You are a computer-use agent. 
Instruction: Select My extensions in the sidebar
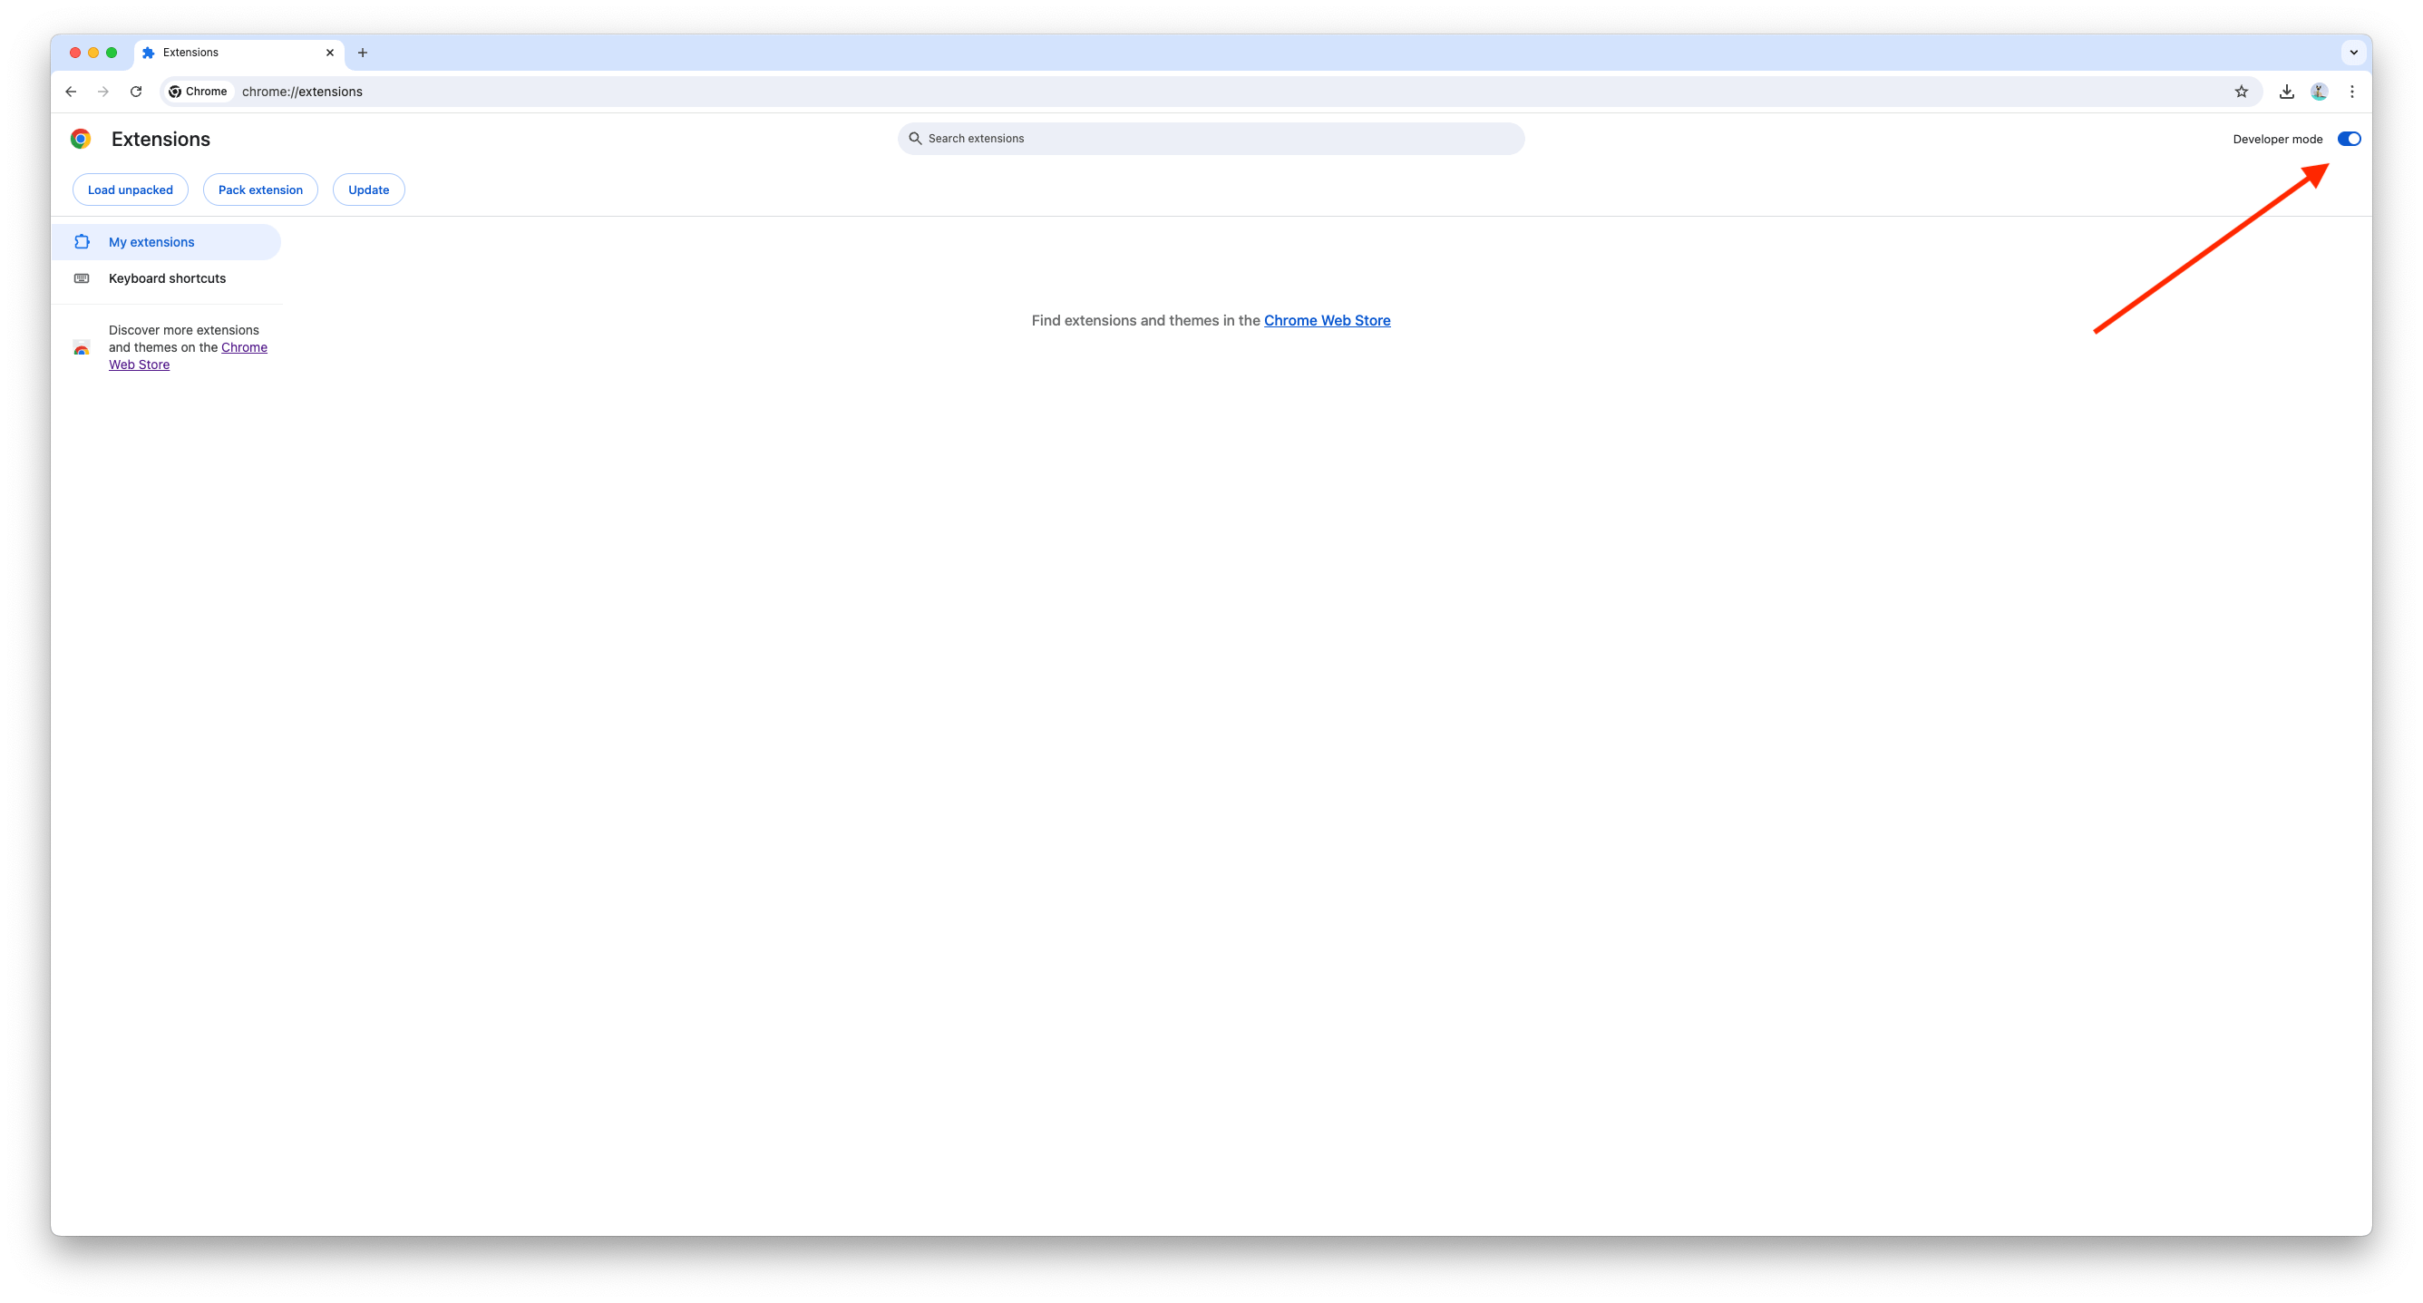[x=151, y=242]
